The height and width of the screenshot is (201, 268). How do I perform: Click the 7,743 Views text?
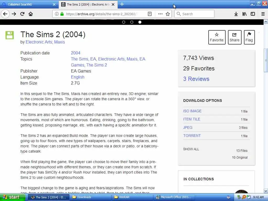[199, 58]
